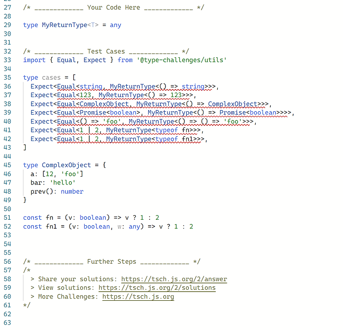This screenshot has height=330, width=343.
Task: Click prev(): number method line
Action: pos(57,192)
